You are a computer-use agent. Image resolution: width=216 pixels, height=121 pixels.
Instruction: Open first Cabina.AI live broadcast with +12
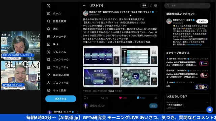coord(187,62)
